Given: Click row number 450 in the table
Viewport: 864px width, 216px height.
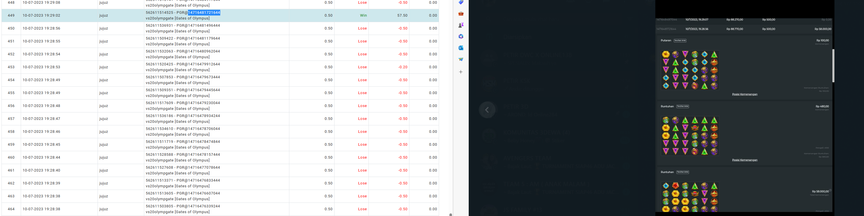Looking at the screenshot, I should point(11,28).
